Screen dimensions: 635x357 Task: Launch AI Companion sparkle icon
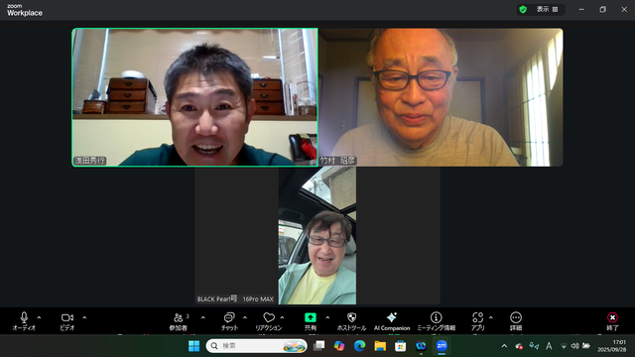click(x=392, y=317)
